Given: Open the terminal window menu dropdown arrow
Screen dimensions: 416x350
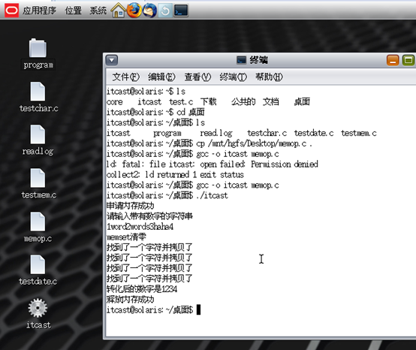Looking at the screenshot, I should [x=112, y=60].
